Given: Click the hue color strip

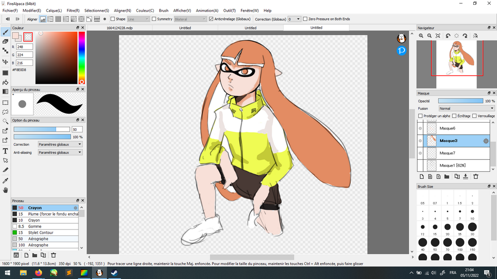Looking at the screenshot, I should coord(82,58).
